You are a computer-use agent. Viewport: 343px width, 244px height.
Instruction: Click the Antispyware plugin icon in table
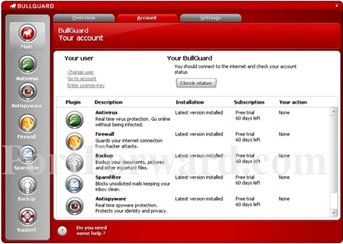point(75,206)
